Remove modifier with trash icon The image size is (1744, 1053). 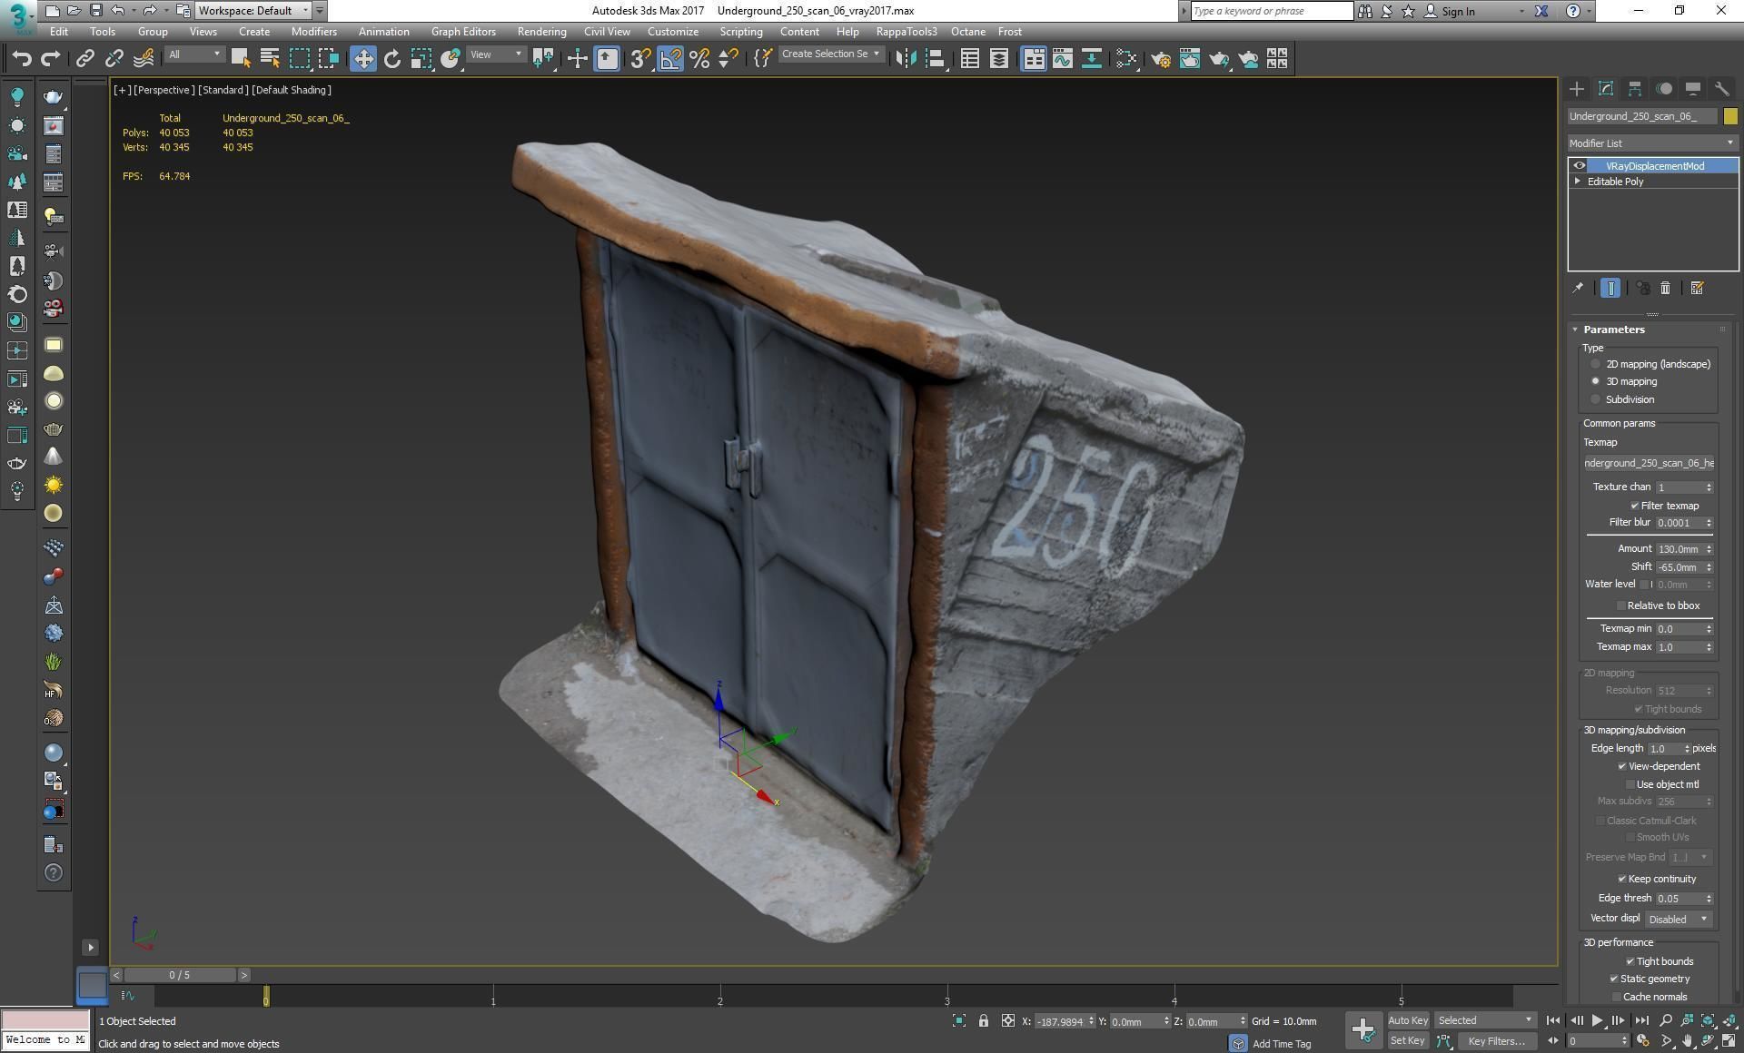click(x=1665, y=288)
